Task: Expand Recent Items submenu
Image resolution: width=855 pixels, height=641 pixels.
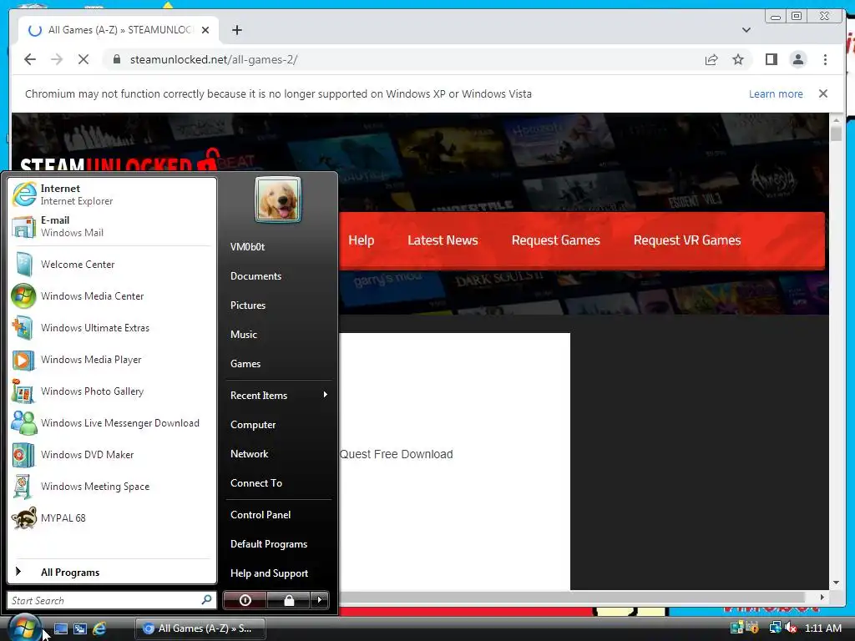Action: [x=279, y=395]
